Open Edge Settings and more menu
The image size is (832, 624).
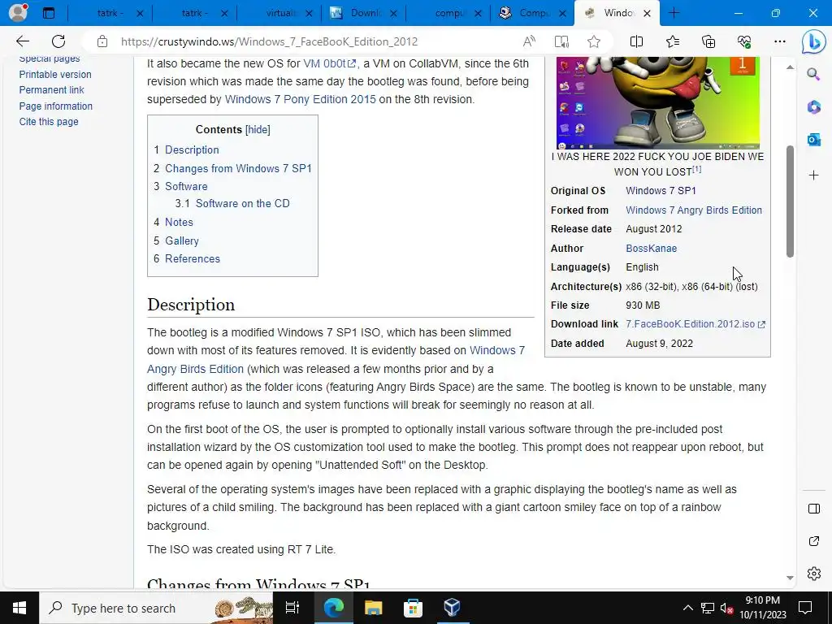[779, 41]
